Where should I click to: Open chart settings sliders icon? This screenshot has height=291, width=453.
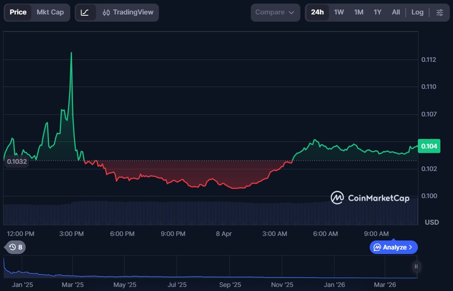point(439,12)
